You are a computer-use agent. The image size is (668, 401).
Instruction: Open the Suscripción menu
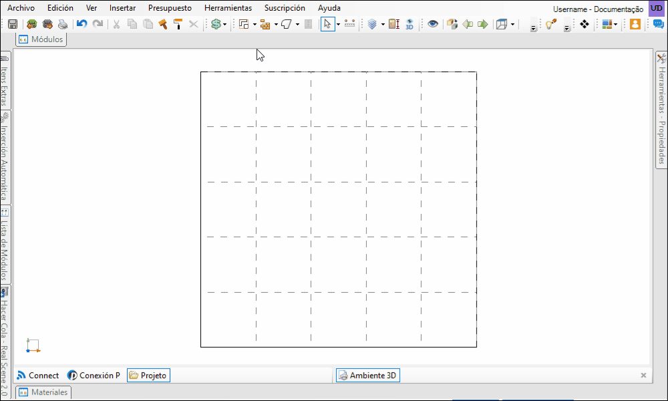tap(285, 8)
